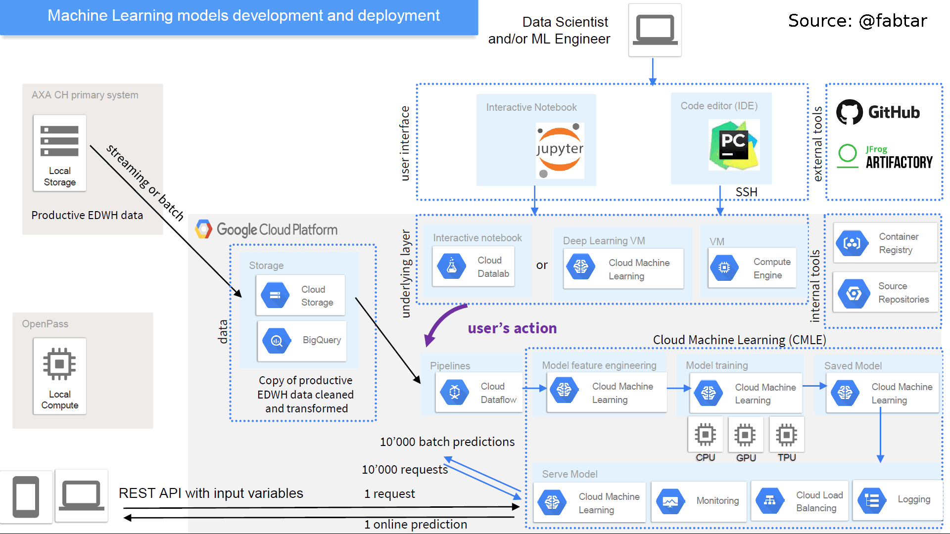The image size is (950, 534).
Task: Click the 'Storage' group label
Action: click(x=266, y=266)
